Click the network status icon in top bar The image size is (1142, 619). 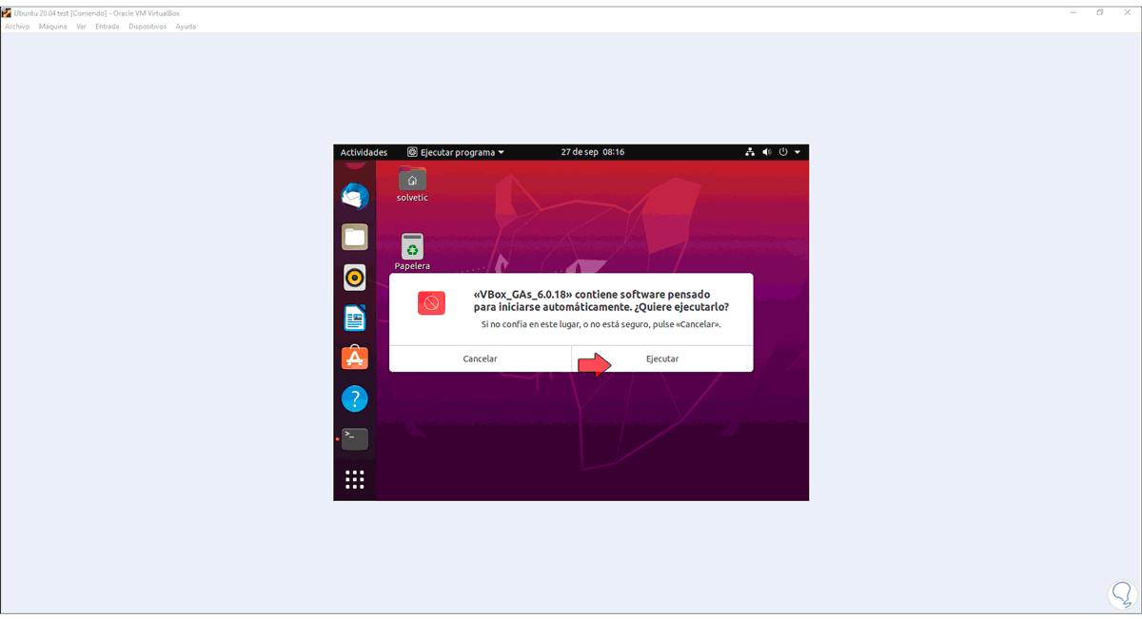coord(750,152)
